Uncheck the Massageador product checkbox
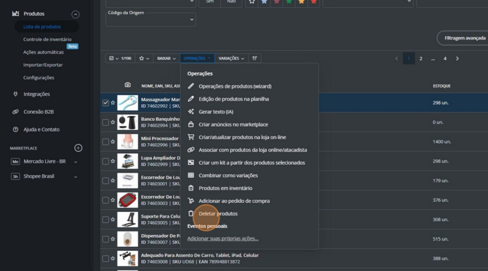 tap(106, 103)
